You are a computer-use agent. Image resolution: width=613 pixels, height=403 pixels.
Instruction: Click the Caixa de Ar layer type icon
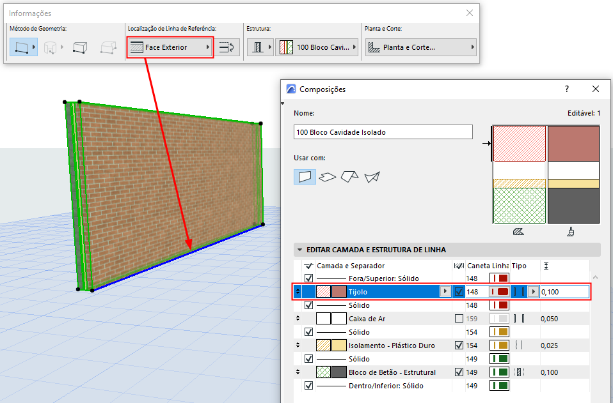[x=519, y=319]
